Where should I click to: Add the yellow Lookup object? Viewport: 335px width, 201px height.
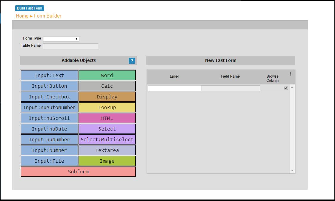click(107, 107)
